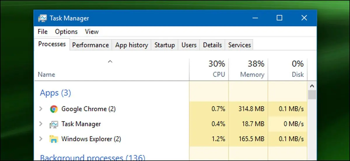Open the Options menu
Viewport: 350px width, 161px height.
coord(66,31)
